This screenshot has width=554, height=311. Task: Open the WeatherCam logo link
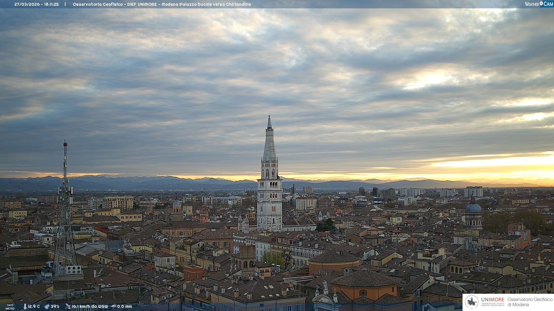539,4
